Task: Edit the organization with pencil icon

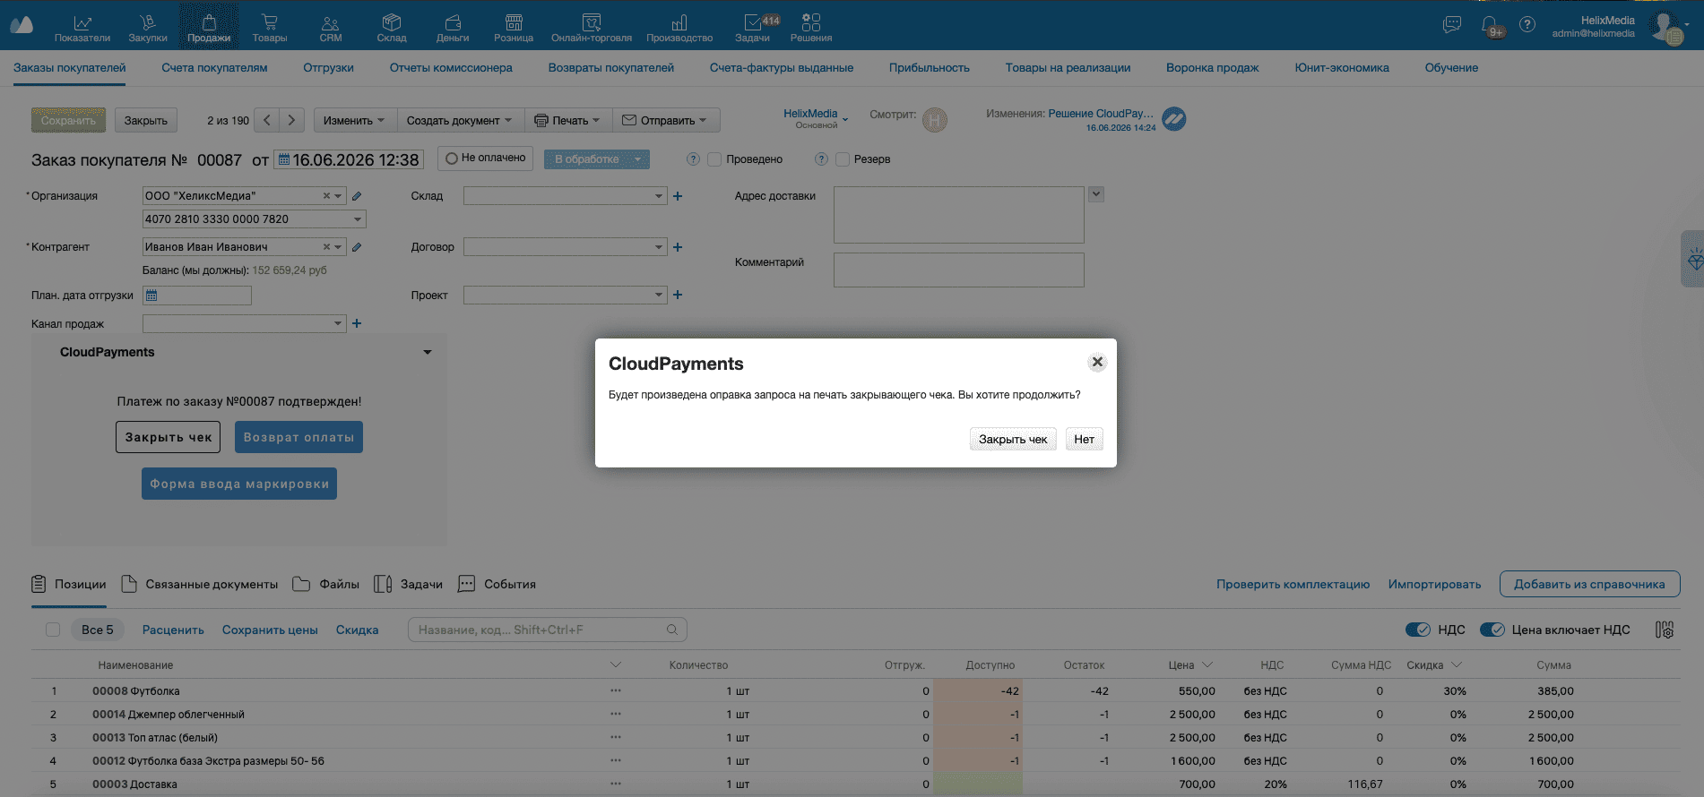Action: (x=357, y=196)
